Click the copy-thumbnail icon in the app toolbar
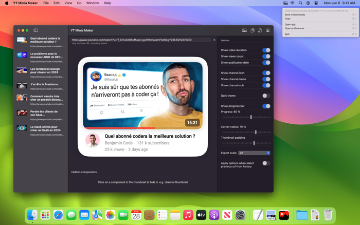360x225 pixels. [x=253, y=30]
